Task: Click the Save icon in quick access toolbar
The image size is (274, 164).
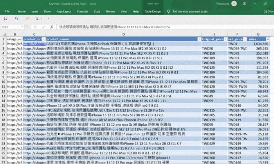Action: coord(5,18)
